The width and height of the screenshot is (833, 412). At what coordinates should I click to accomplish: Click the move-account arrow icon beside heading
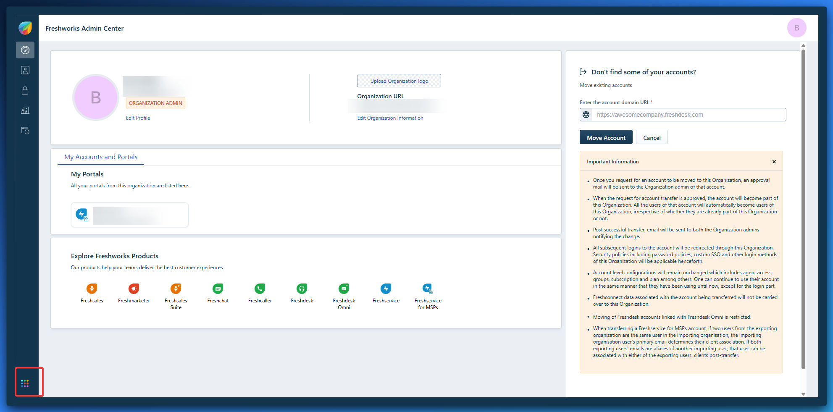[x=583, y=72]
